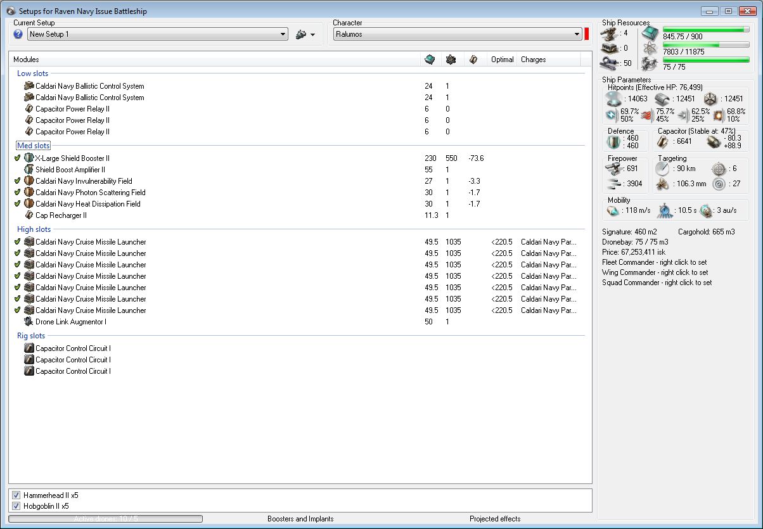The image size is (763, 529).
Task: Click the Dronebay: 75 / 75 m3 text
Action: (635, 242)
